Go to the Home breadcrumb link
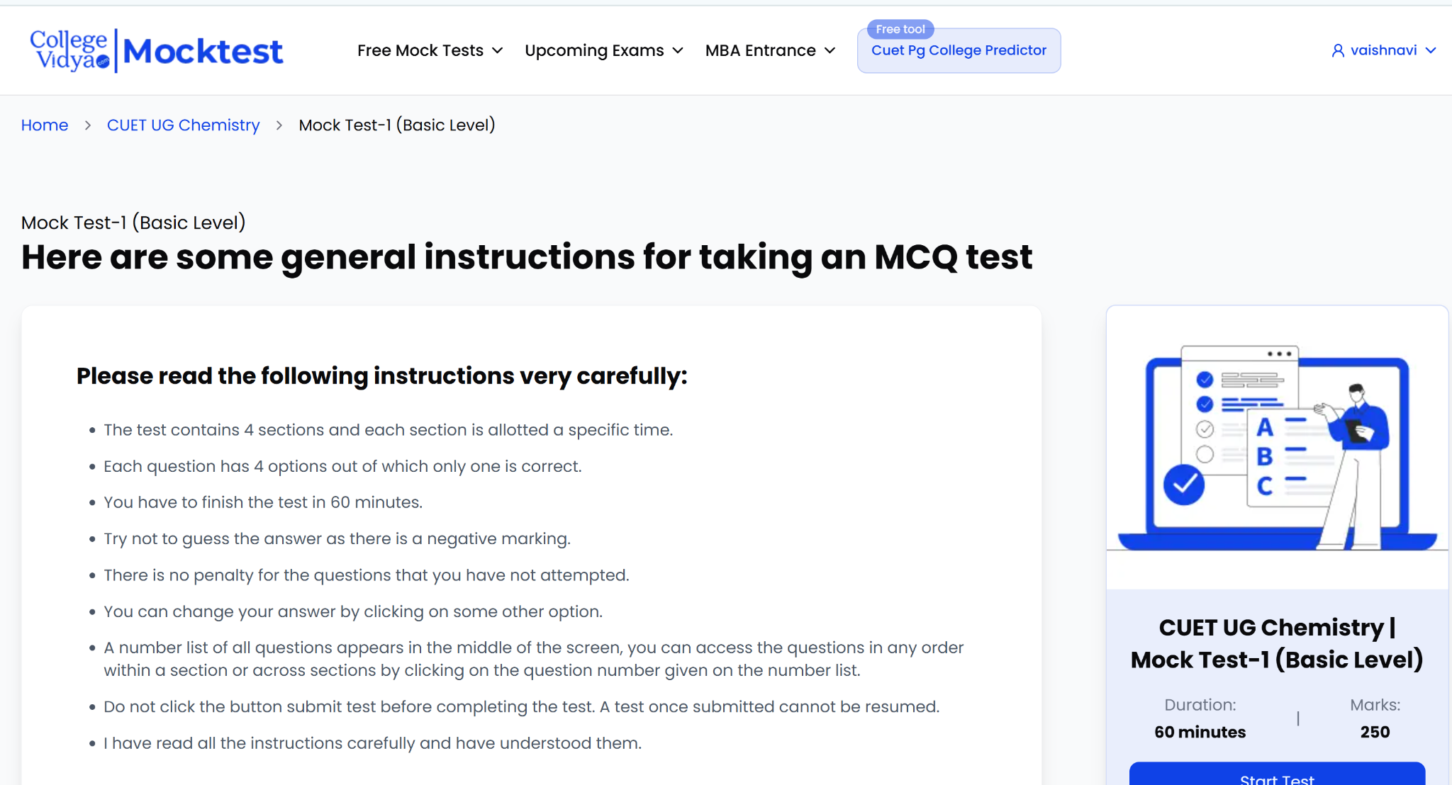This screenshot has width=1452, height=785. [x=45, y=125]
